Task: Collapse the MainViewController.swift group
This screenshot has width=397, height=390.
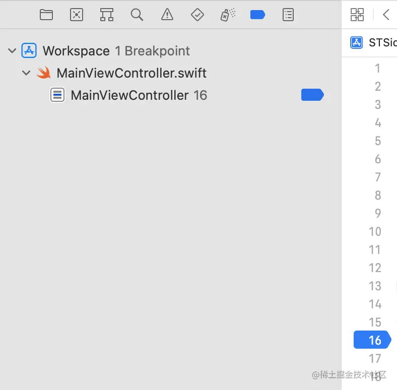Action: (x=26, y=73)
